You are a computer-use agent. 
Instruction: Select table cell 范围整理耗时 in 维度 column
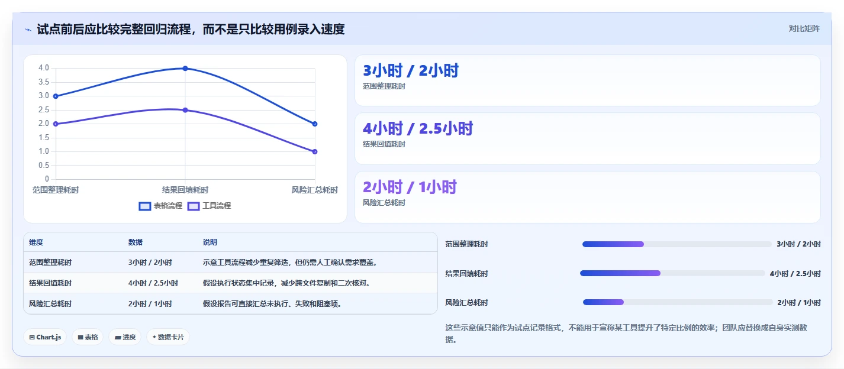coord(50,262)
